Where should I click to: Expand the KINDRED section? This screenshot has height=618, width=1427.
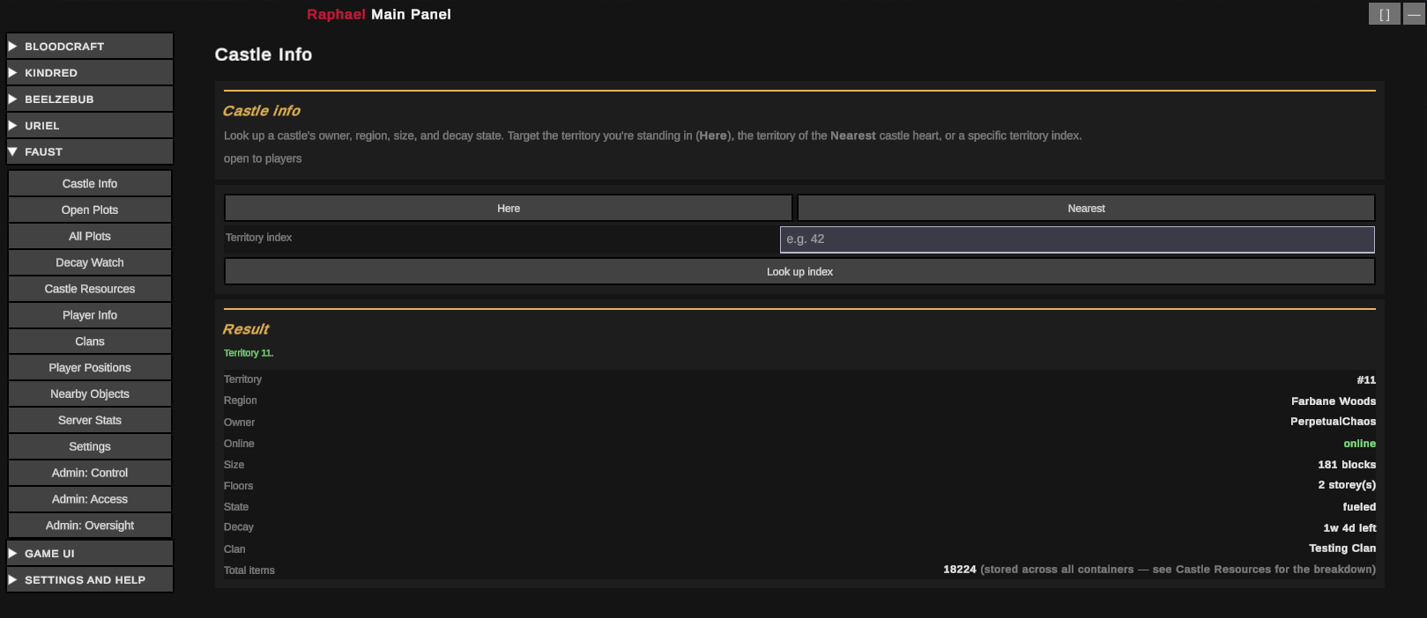90,72
